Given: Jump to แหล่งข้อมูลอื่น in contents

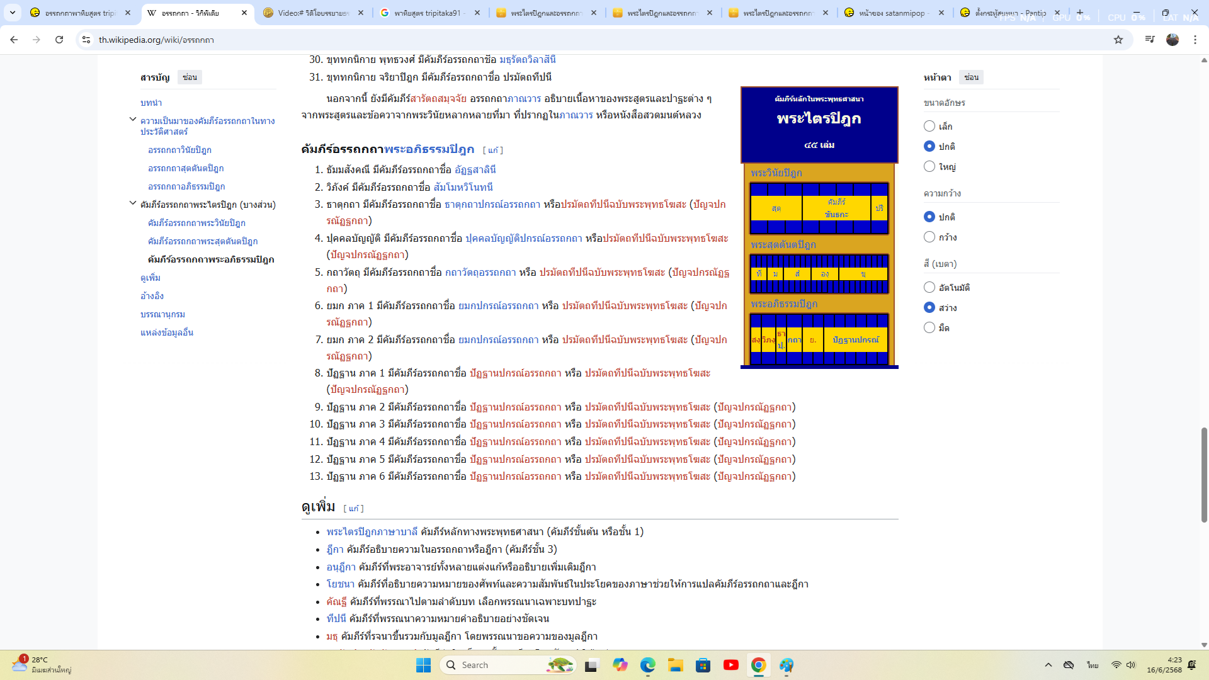Looking at the screenshot, I should point(167,332).
